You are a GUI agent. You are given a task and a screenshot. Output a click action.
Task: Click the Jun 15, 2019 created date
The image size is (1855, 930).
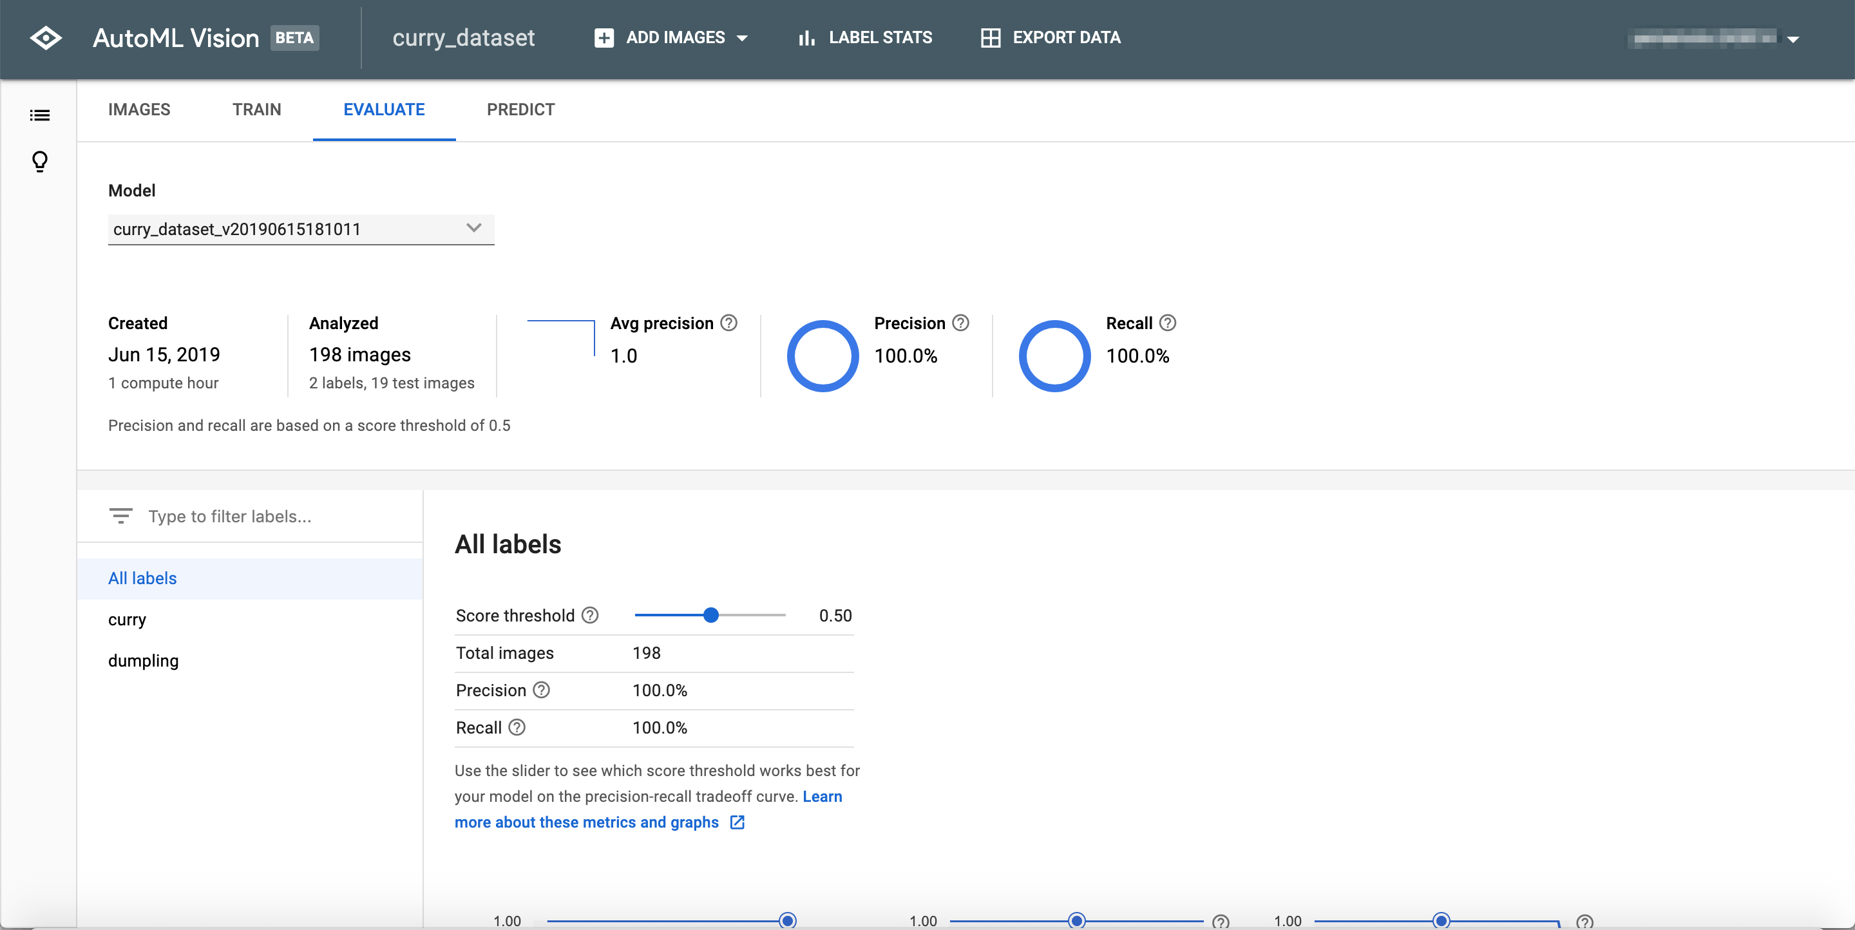(164, 355)
